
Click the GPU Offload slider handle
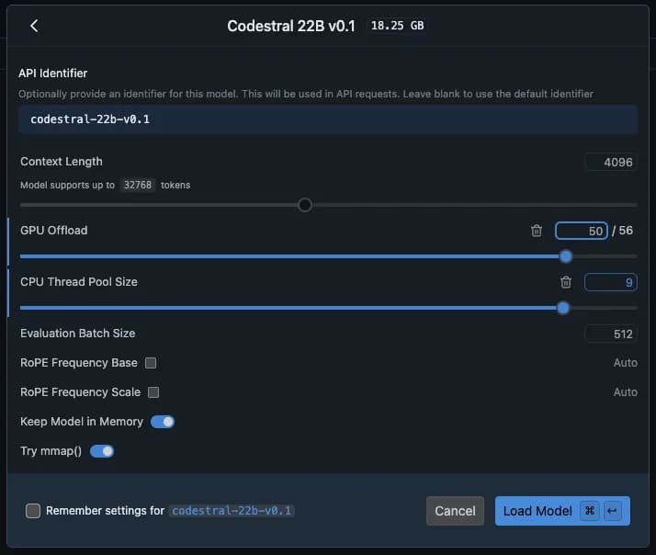[x=566, y=256]
